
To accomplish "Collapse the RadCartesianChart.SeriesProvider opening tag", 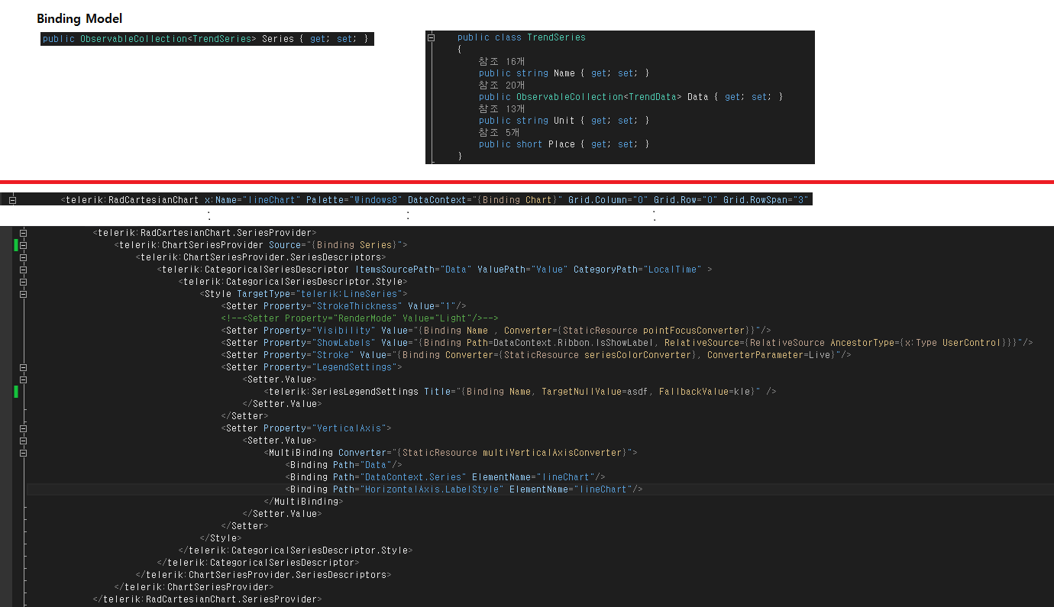I will point(24,233).
